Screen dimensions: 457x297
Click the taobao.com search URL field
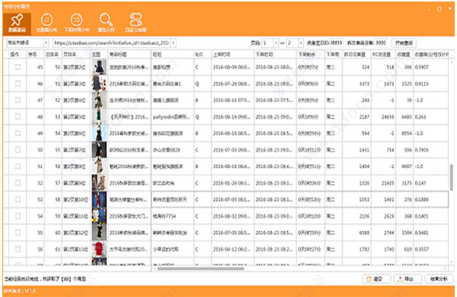pos(112,43)
